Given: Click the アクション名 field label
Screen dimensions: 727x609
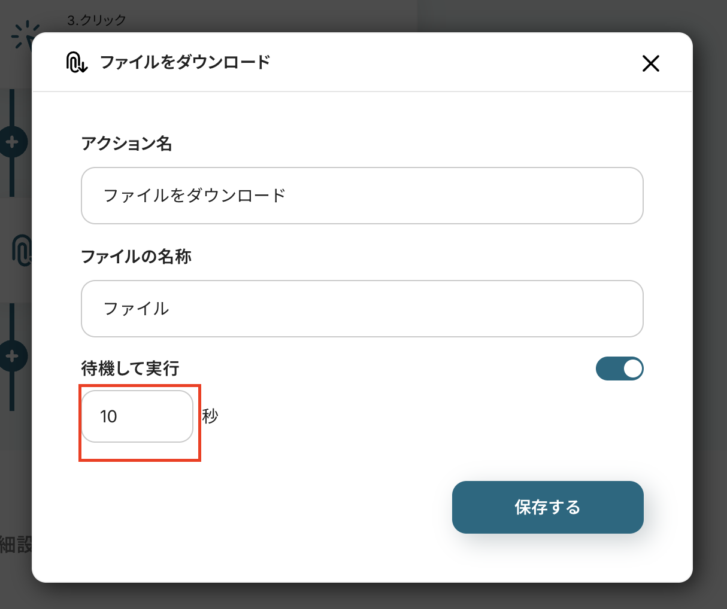Looking at the screenshot, I should [126, 144].
